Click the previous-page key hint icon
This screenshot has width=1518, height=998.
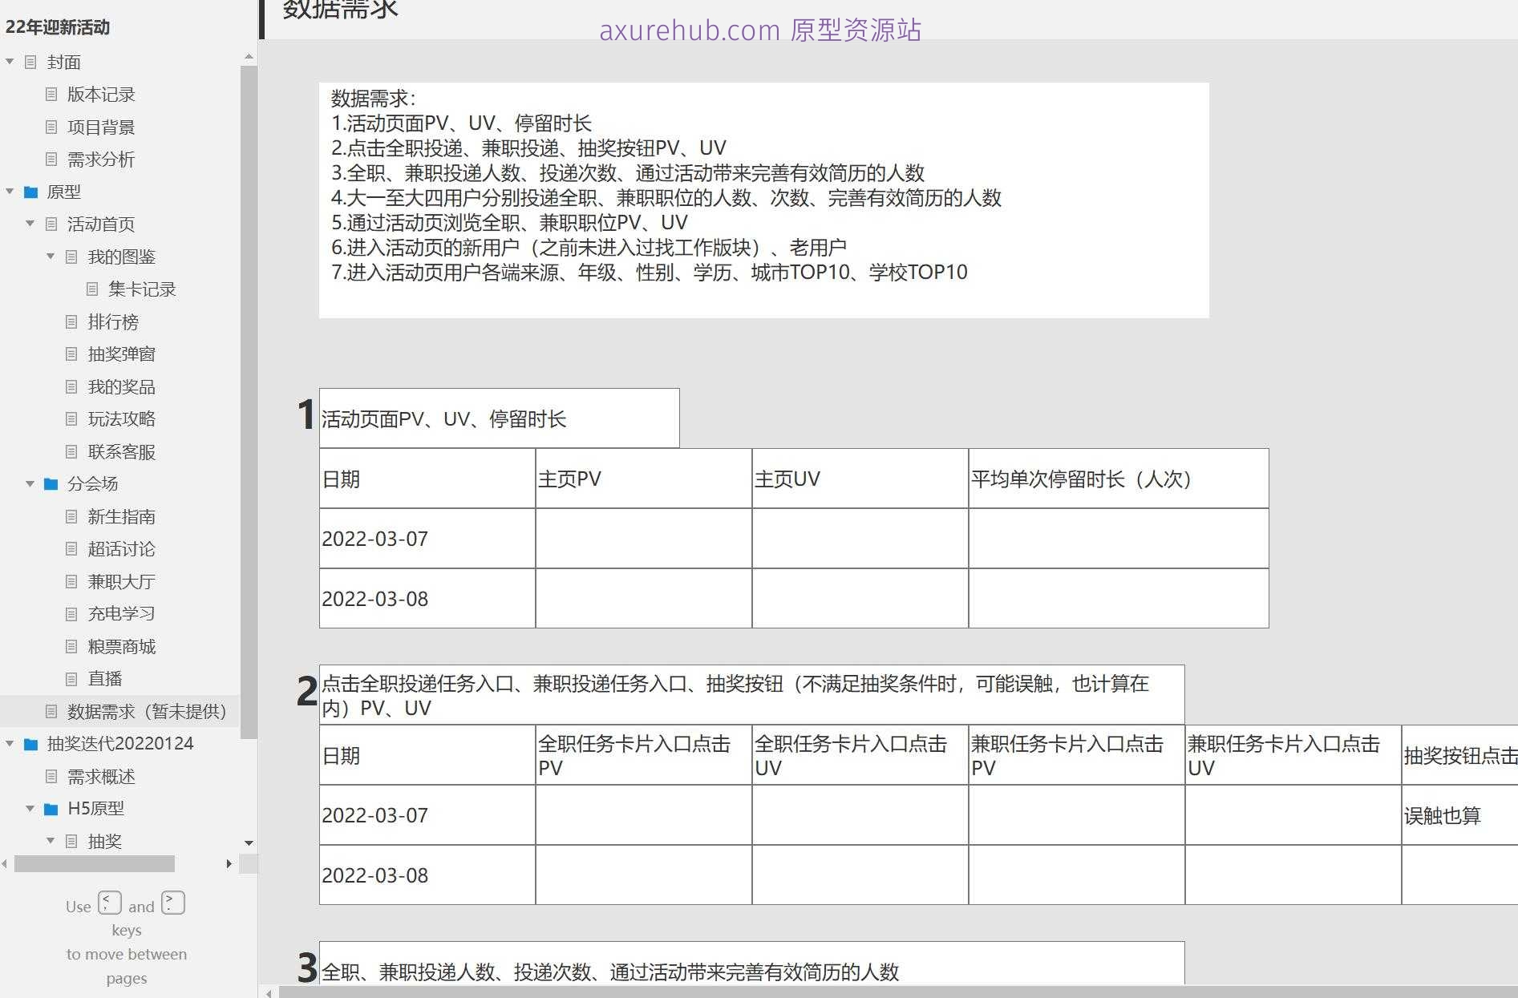click(110, 903)
